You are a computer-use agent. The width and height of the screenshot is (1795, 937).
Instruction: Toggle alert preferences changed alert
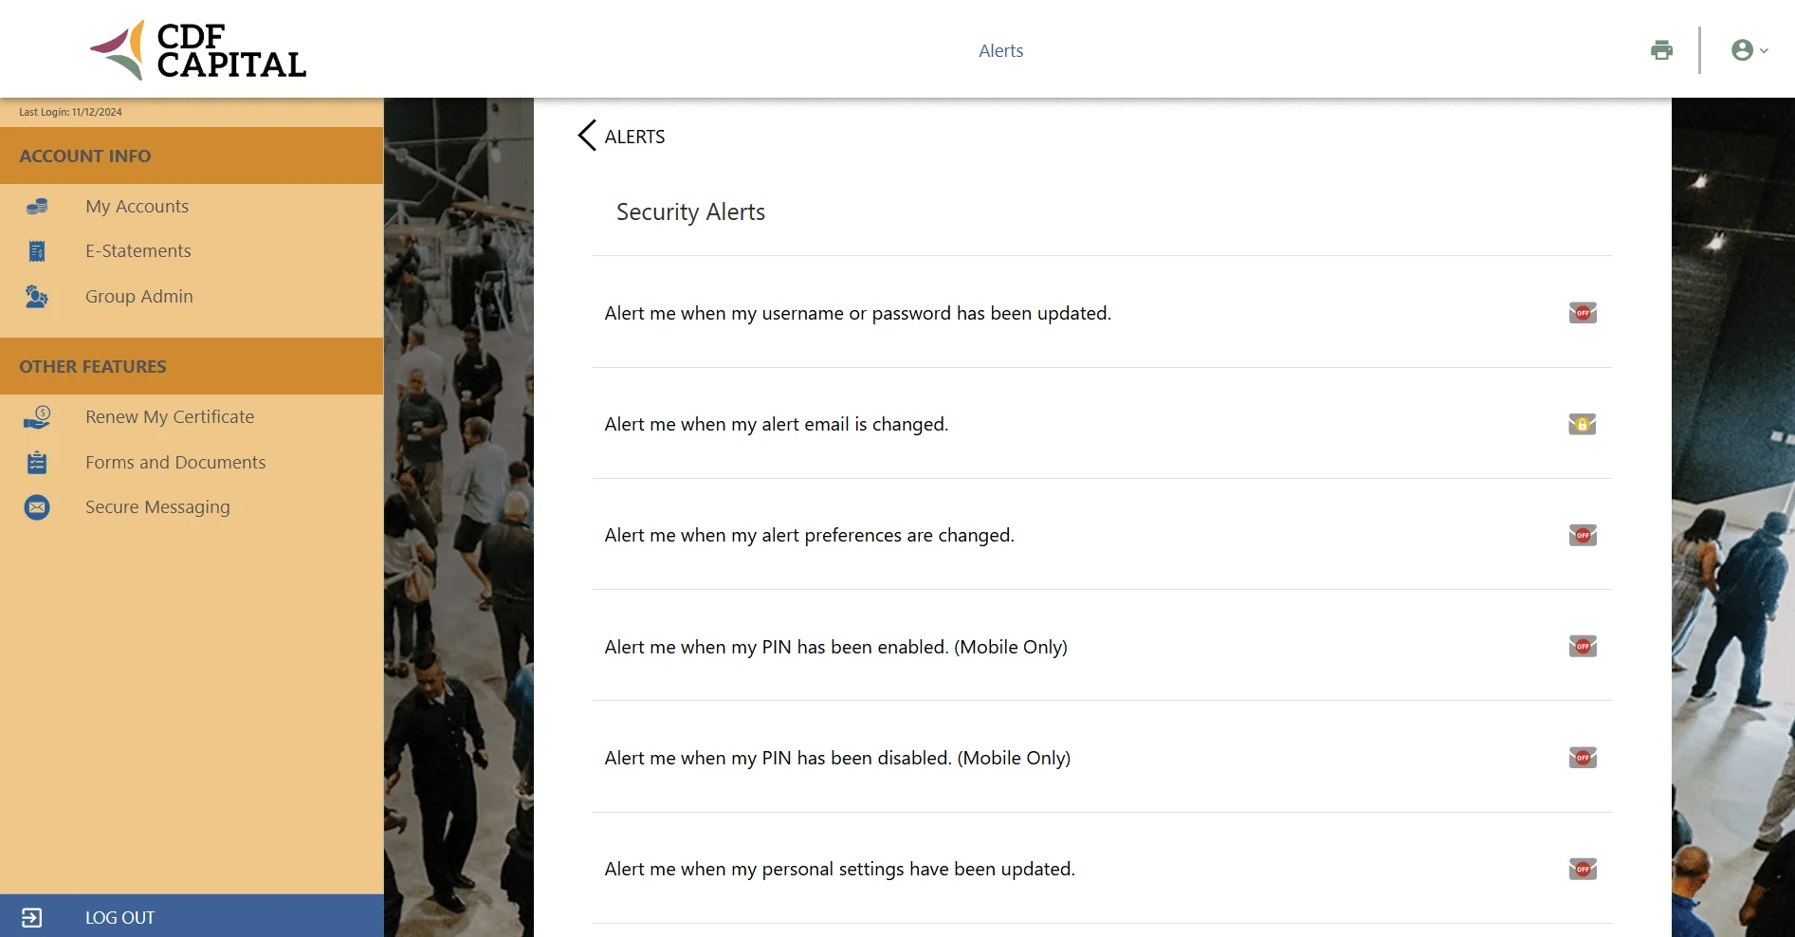pyautogui.click(x=1582, y=536)
